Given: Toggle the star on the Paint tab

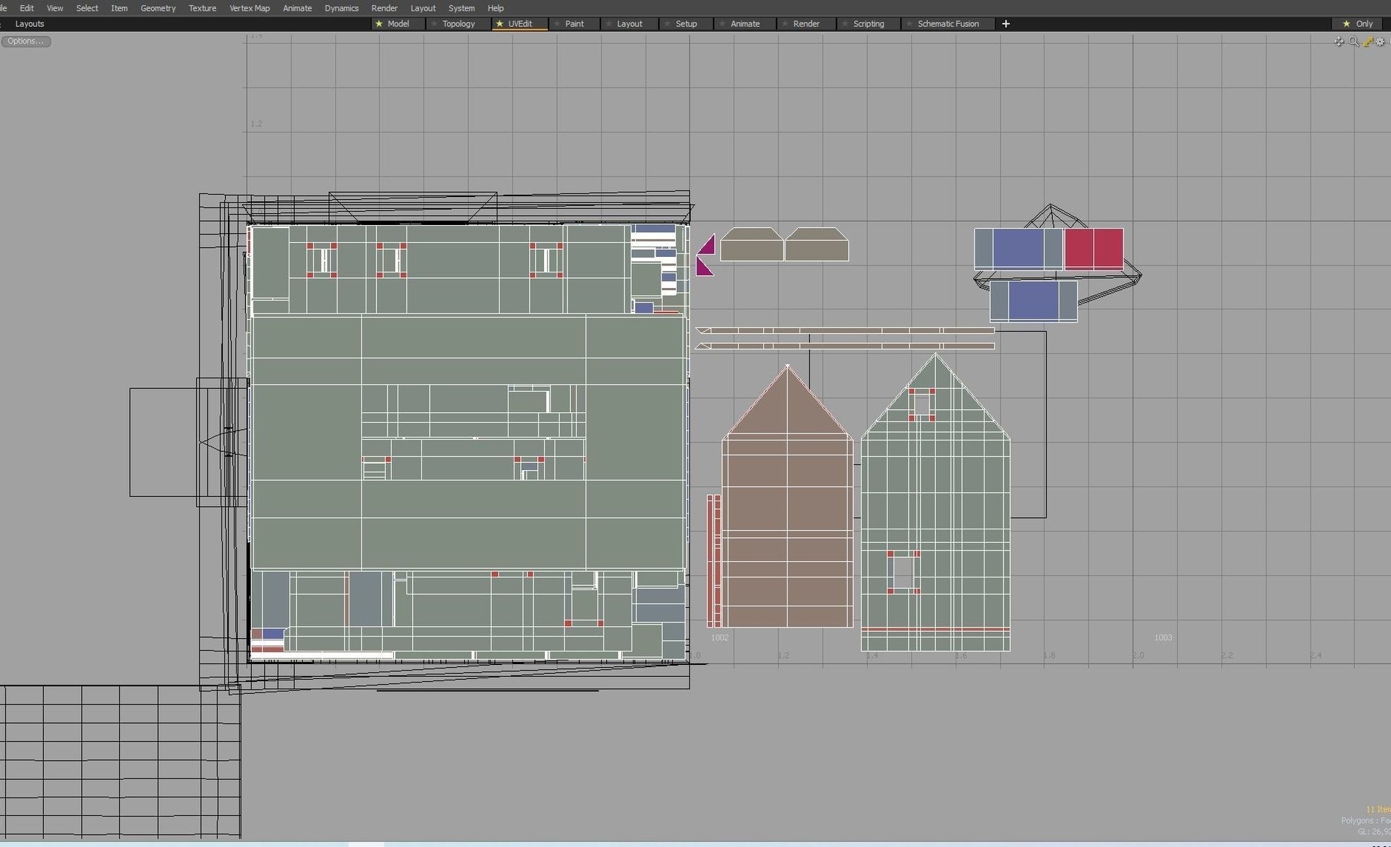Looking at the screenshot, I should click(x=557, y=23).
